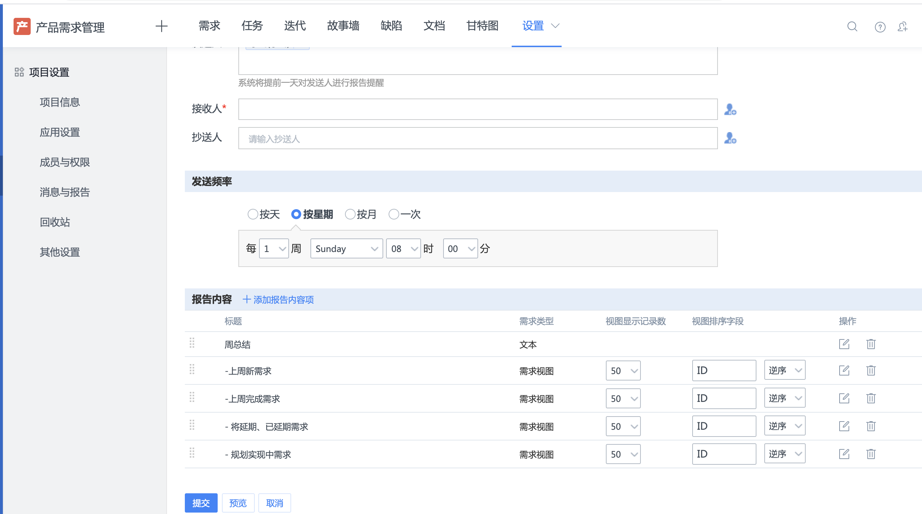Viewport: 922px width, 514px height.
Task: Open the 逆序 sort dropdown for 上周新需求
Action: click(x=785, y=370)
